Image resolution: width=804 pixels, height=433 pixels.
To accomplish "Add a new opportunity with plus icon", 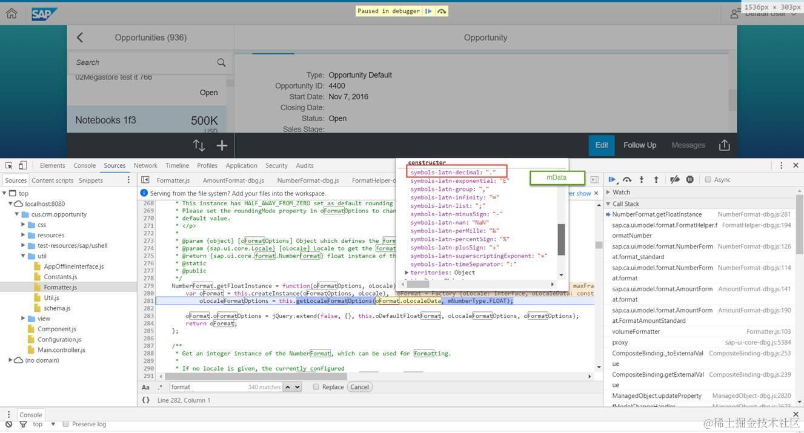I will click(222, 145).
